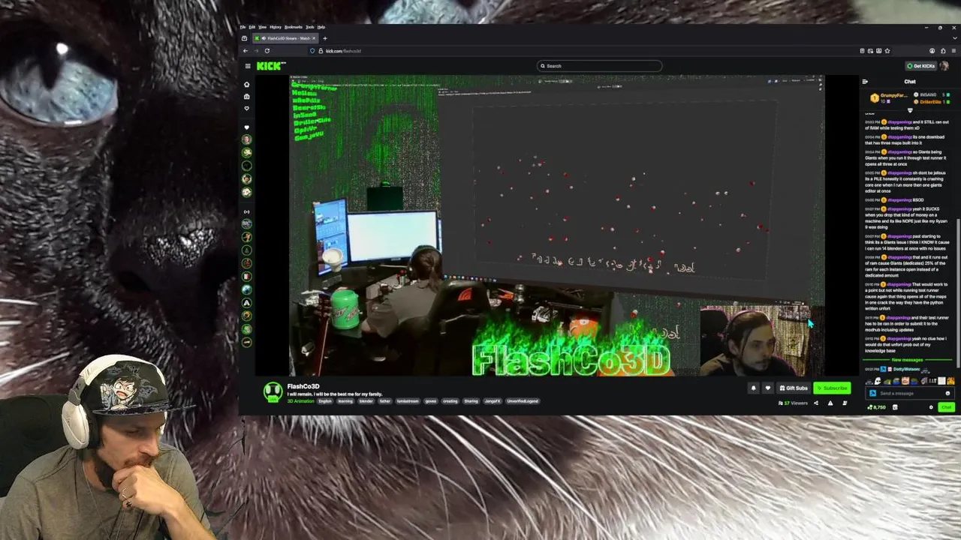Click the green Chat send button
Screen dimensions: 961x540
pos(946,407)
